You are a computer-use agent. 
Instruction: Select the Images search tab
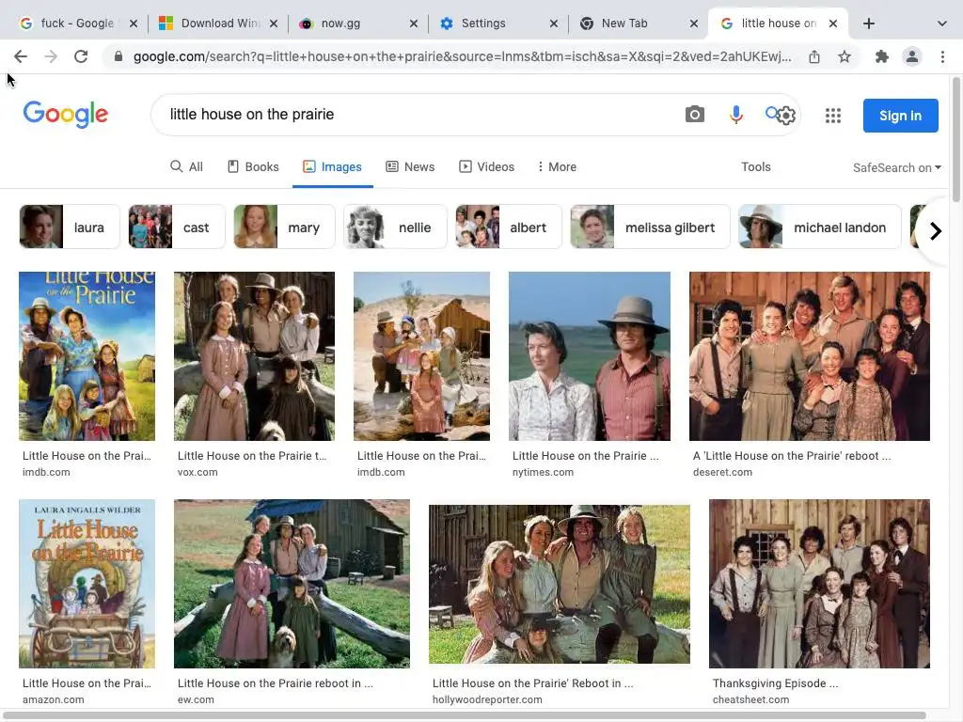[x=332, y=167]
